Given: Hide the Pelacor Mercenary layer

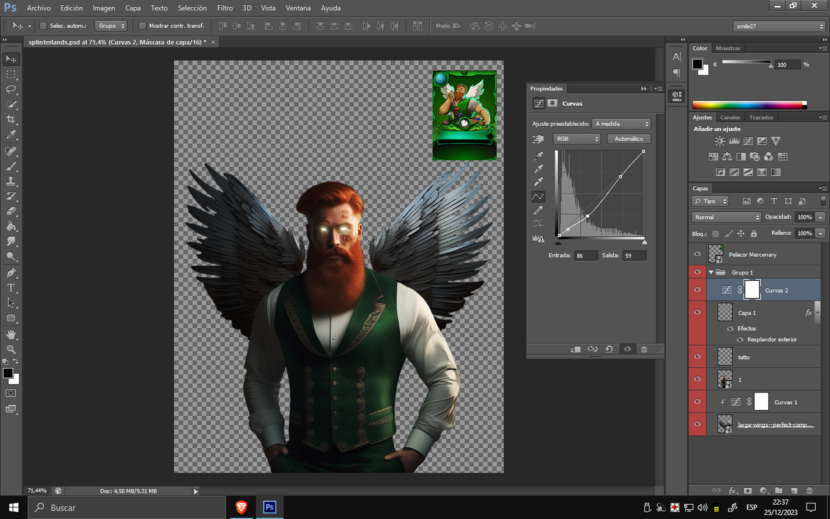Looking at the screenshot, I should tap(698, 254).
